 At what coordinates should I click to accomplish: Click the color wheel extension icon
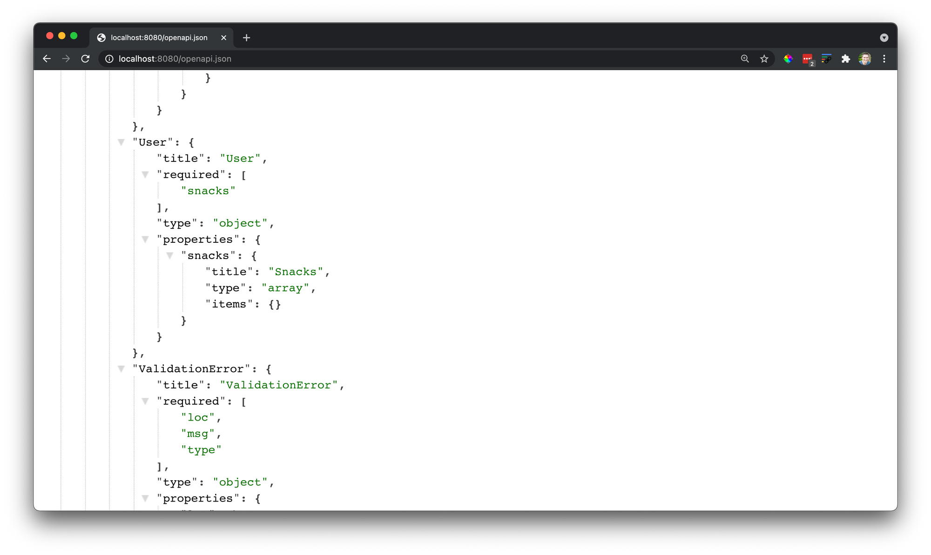click(x=788, y=59)
